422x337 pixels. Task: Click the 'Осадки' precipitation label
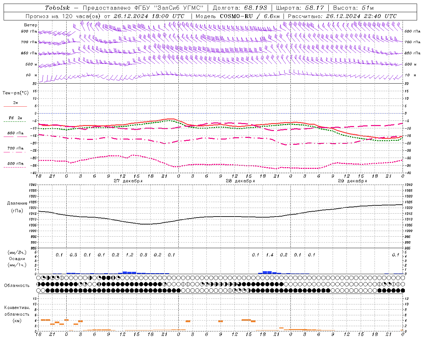(x=17, y=259)
